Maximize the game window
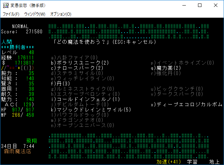This screenshot has height=165, width=224. coord(200,5)
